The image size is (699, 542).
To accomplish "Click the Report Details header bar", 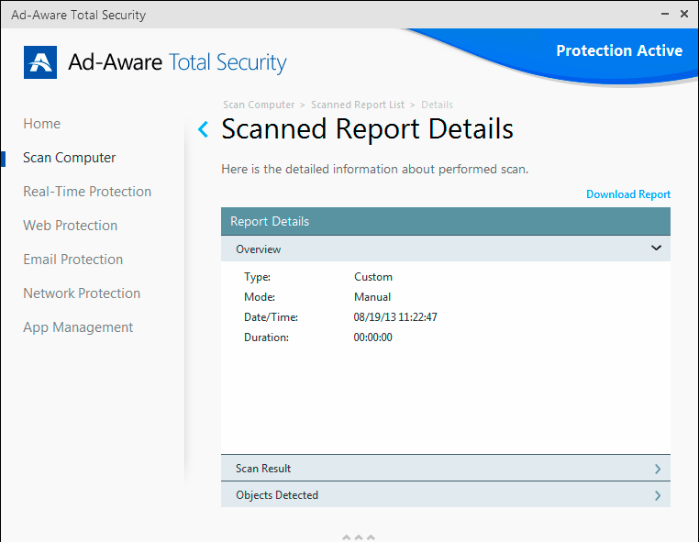I will 445,221.
